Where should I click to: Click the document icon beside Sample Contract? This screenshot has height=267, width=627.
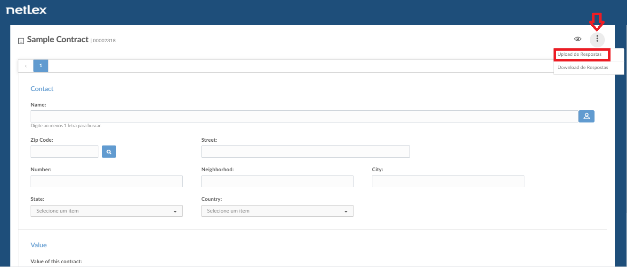point(21,41)
